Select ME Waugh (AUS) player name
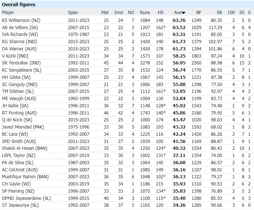The image size is (254, 210). click(x=19, y=98)
